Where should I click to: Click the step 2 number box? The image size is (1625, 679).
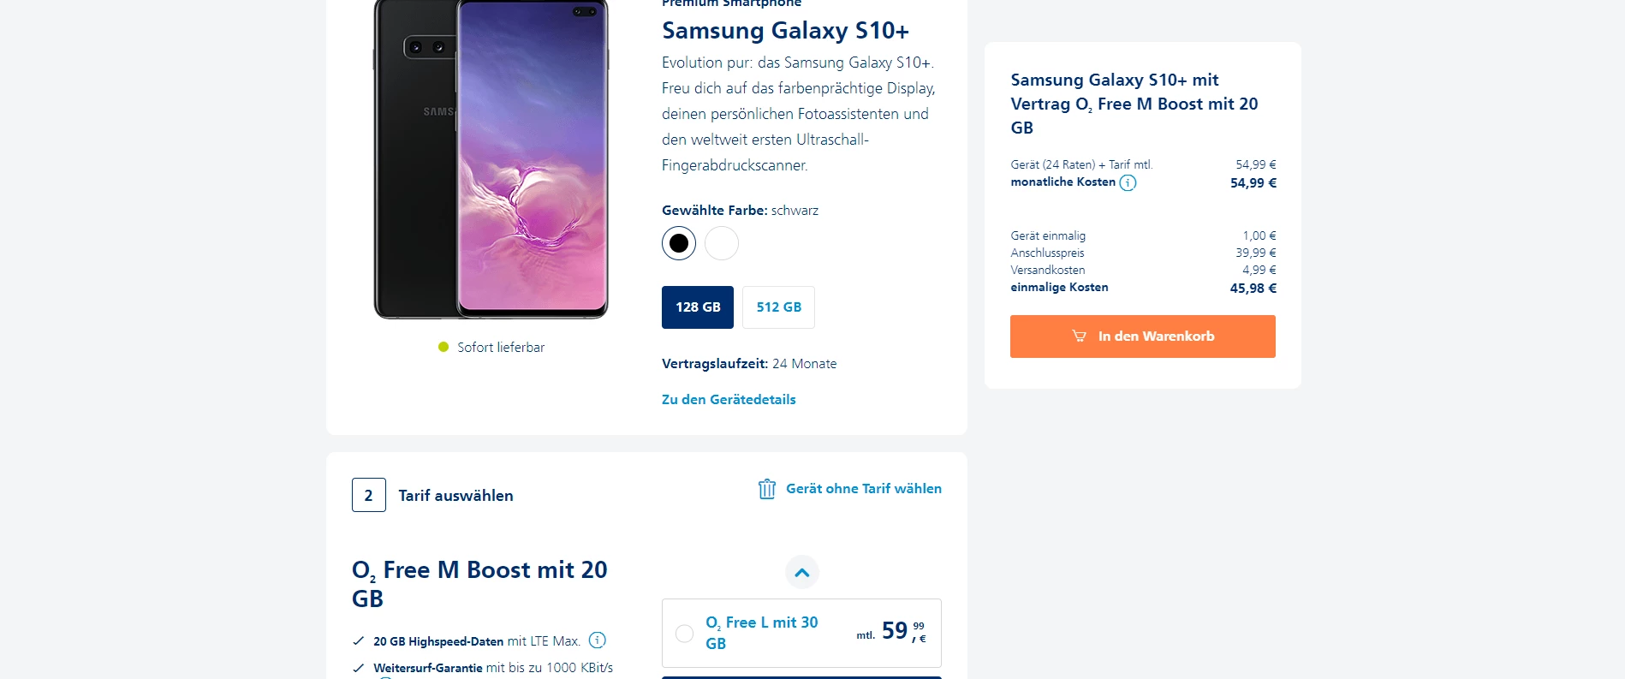coord(369,495)
